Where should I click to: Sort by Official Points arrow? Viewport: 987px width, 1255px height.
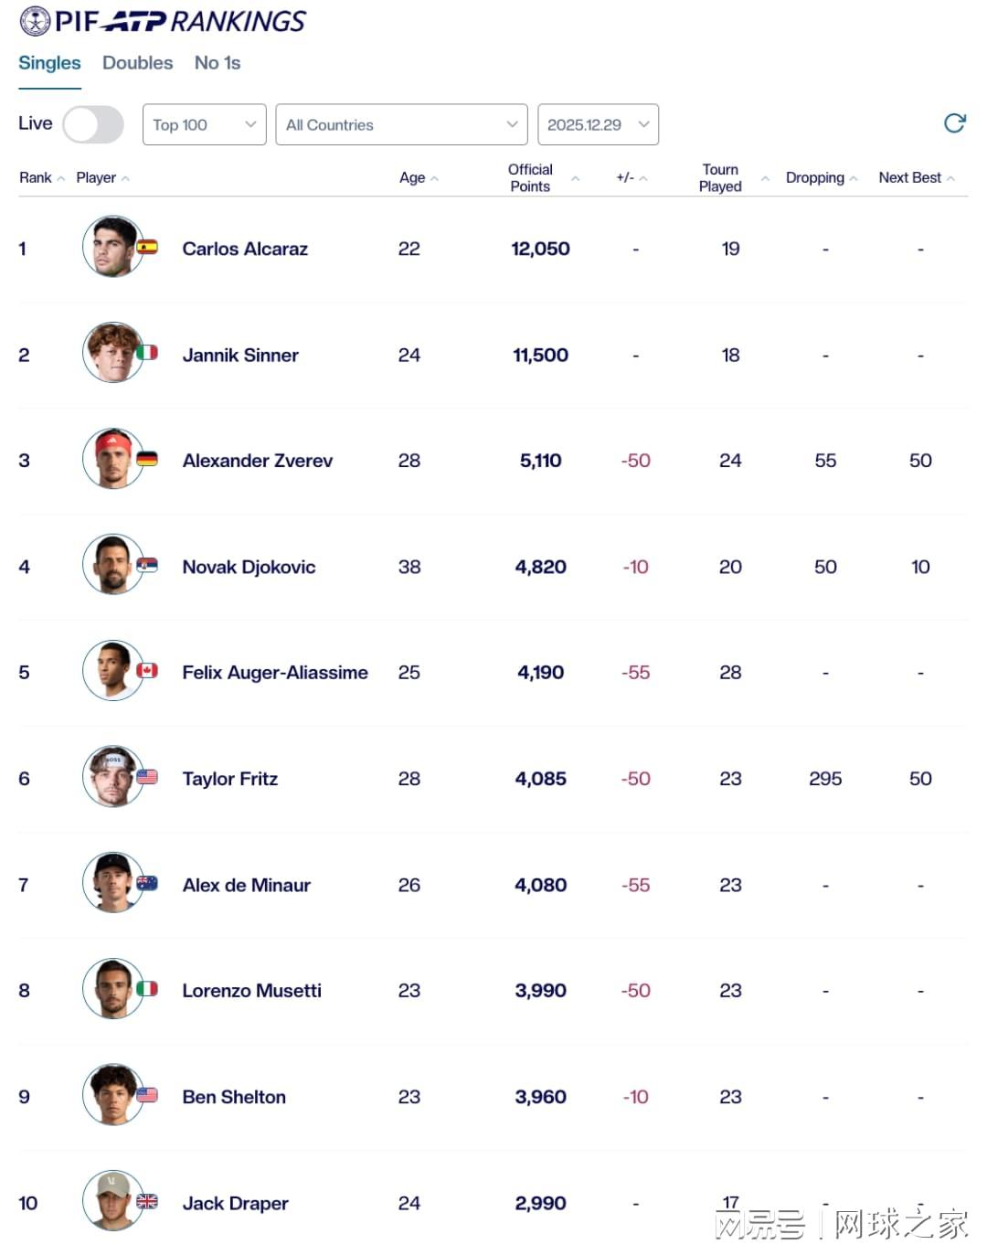point(575,178)
